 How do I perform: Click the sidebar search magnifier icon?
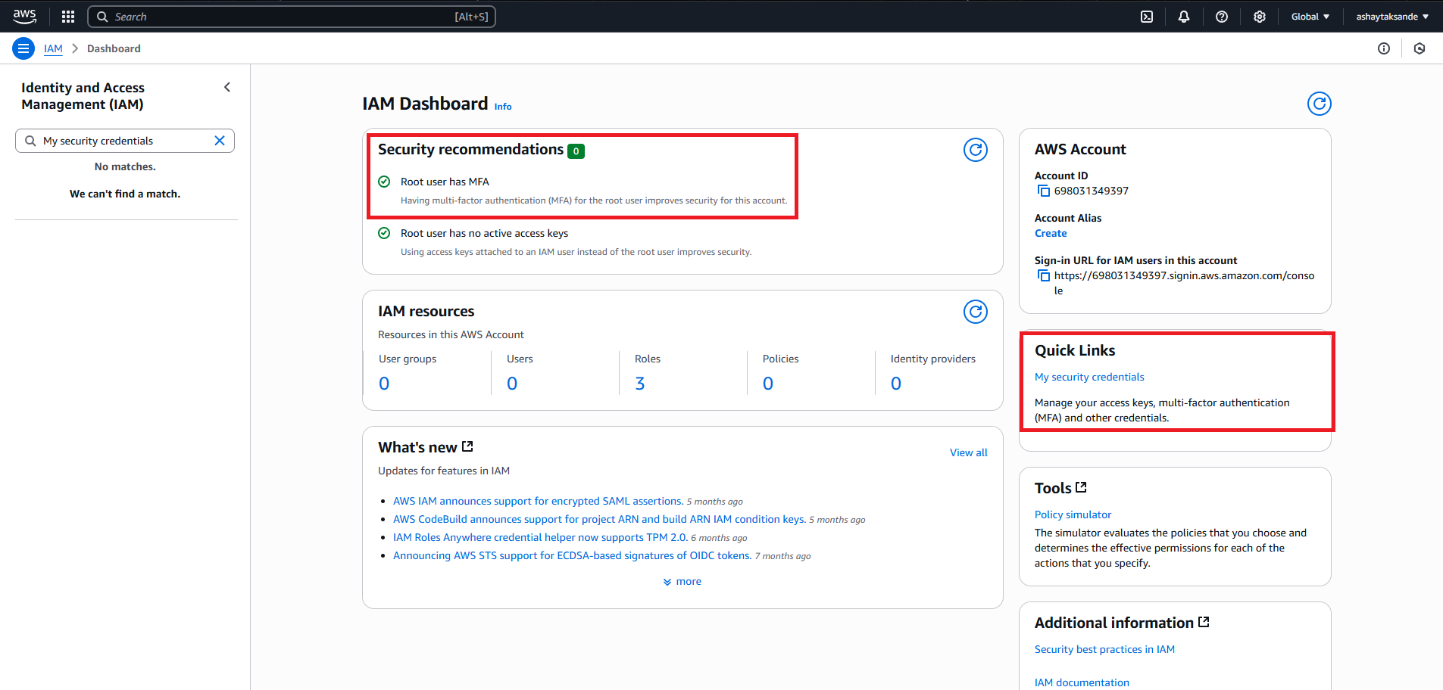pos(30,141)
